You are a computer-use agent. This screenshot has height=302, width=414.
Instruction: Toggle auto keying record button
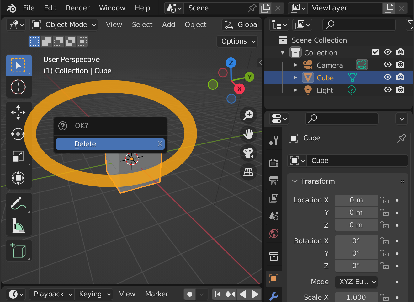pyautogui.click(x=190, y=294)
